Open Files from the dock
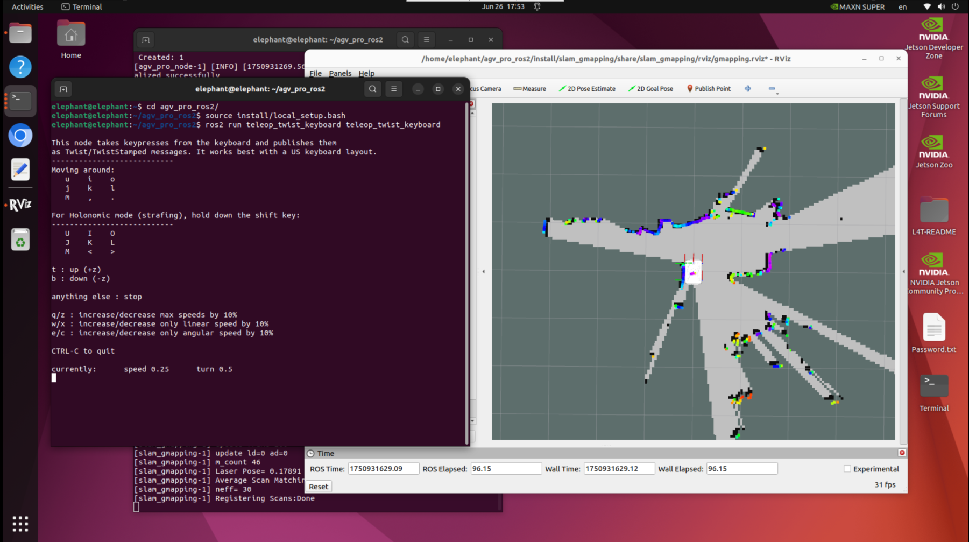 point(20,33)
